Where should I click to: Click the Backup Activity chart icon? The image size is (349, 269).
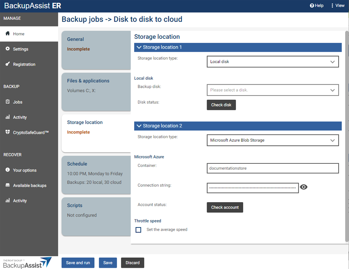click(8, 117)
